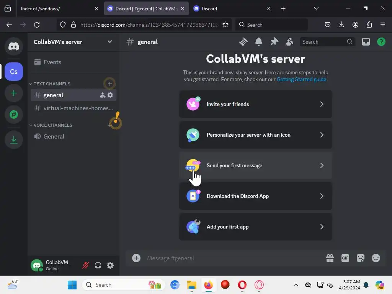Image resolution: width=392 pixels, height=294 pixels.
Task: Create invite icon on general channel
Action: [103, 95]
